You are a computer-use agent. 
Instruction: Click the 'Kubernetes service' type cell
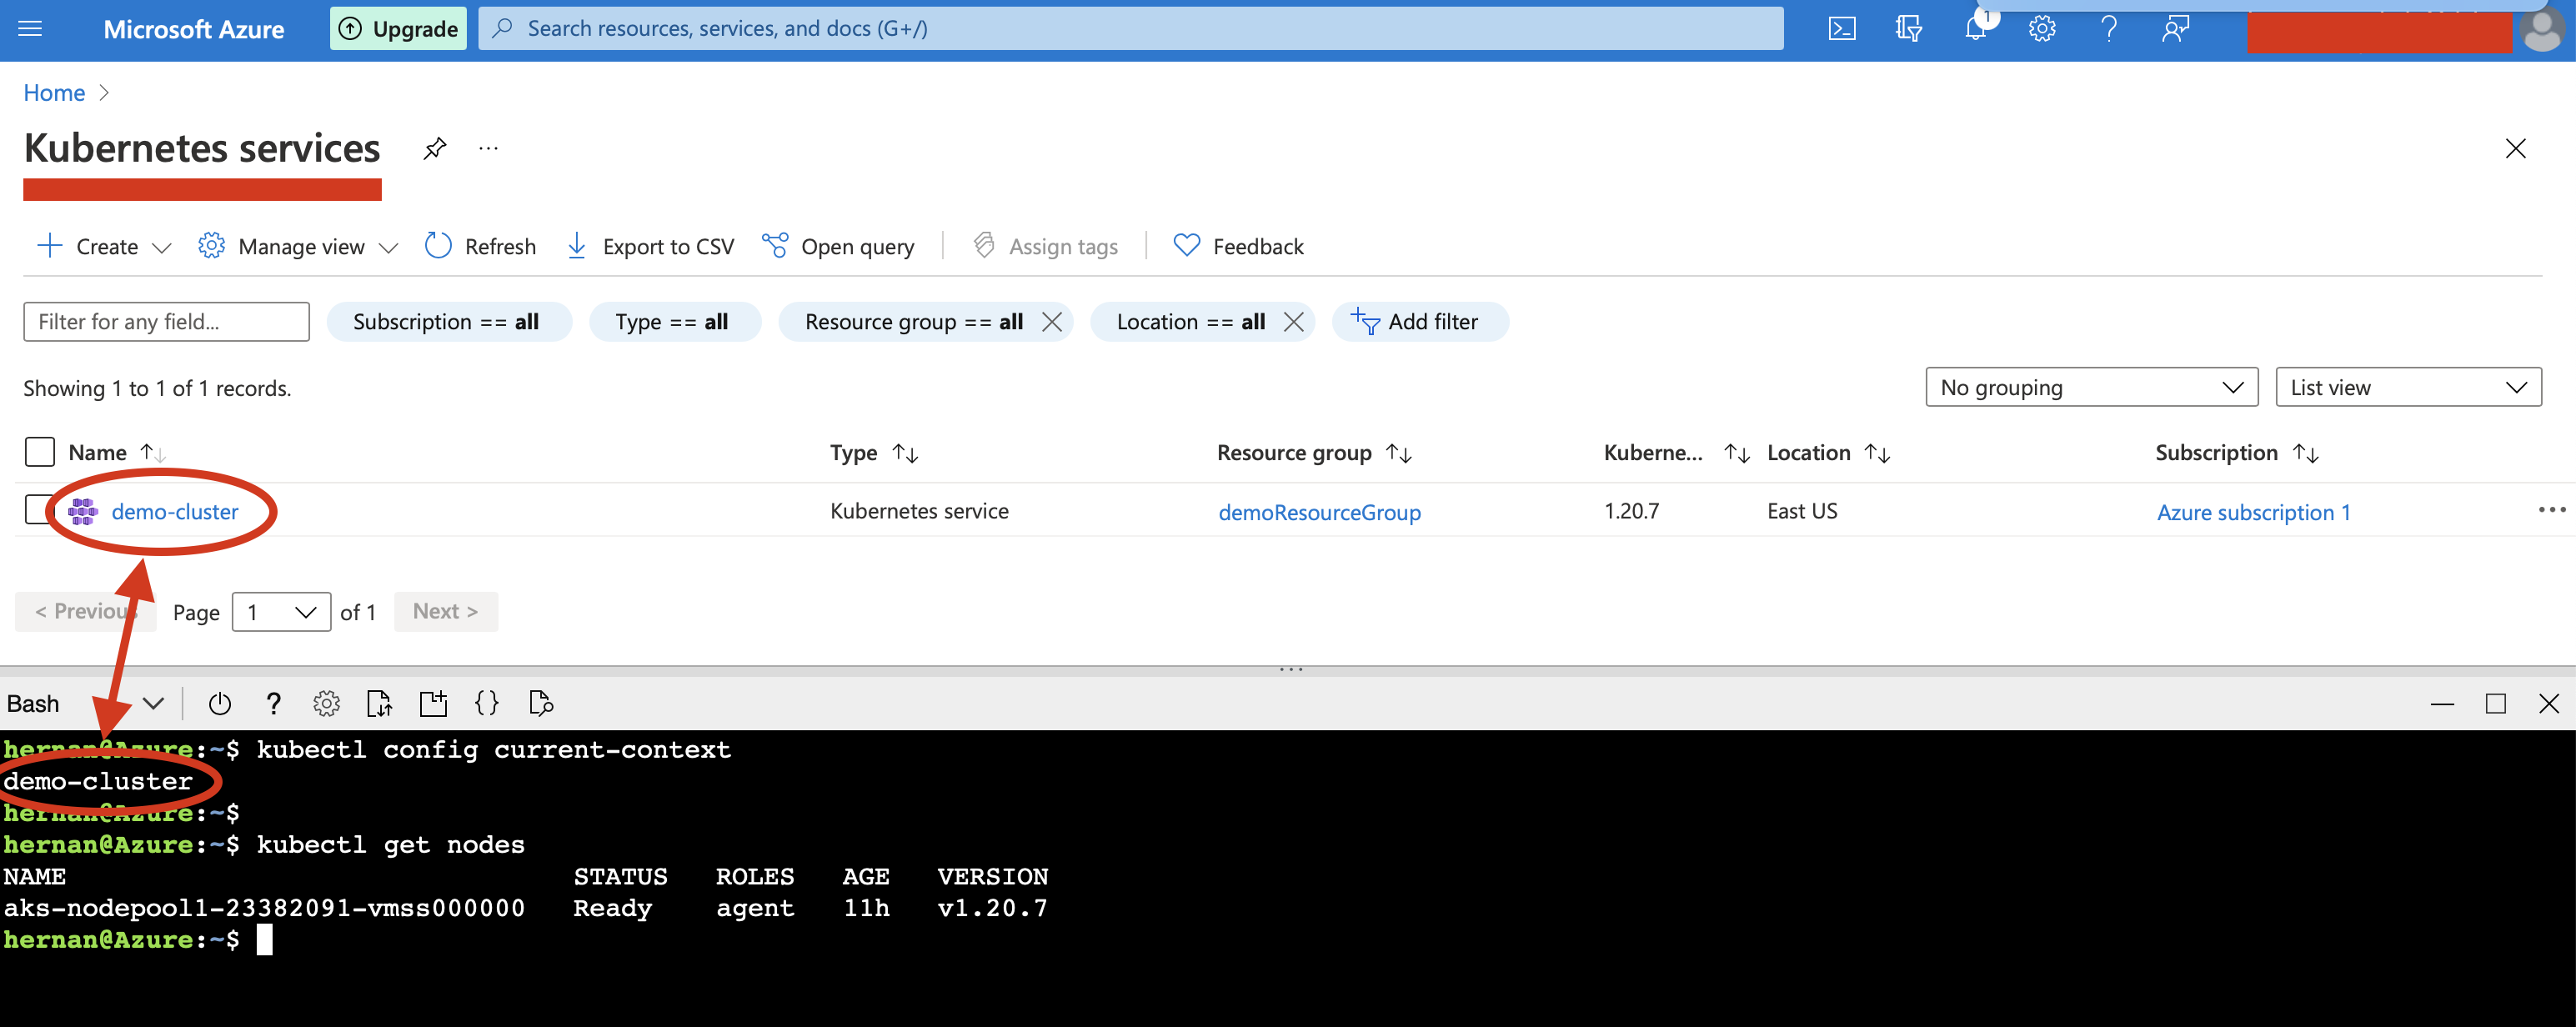[x=919, y=511]
